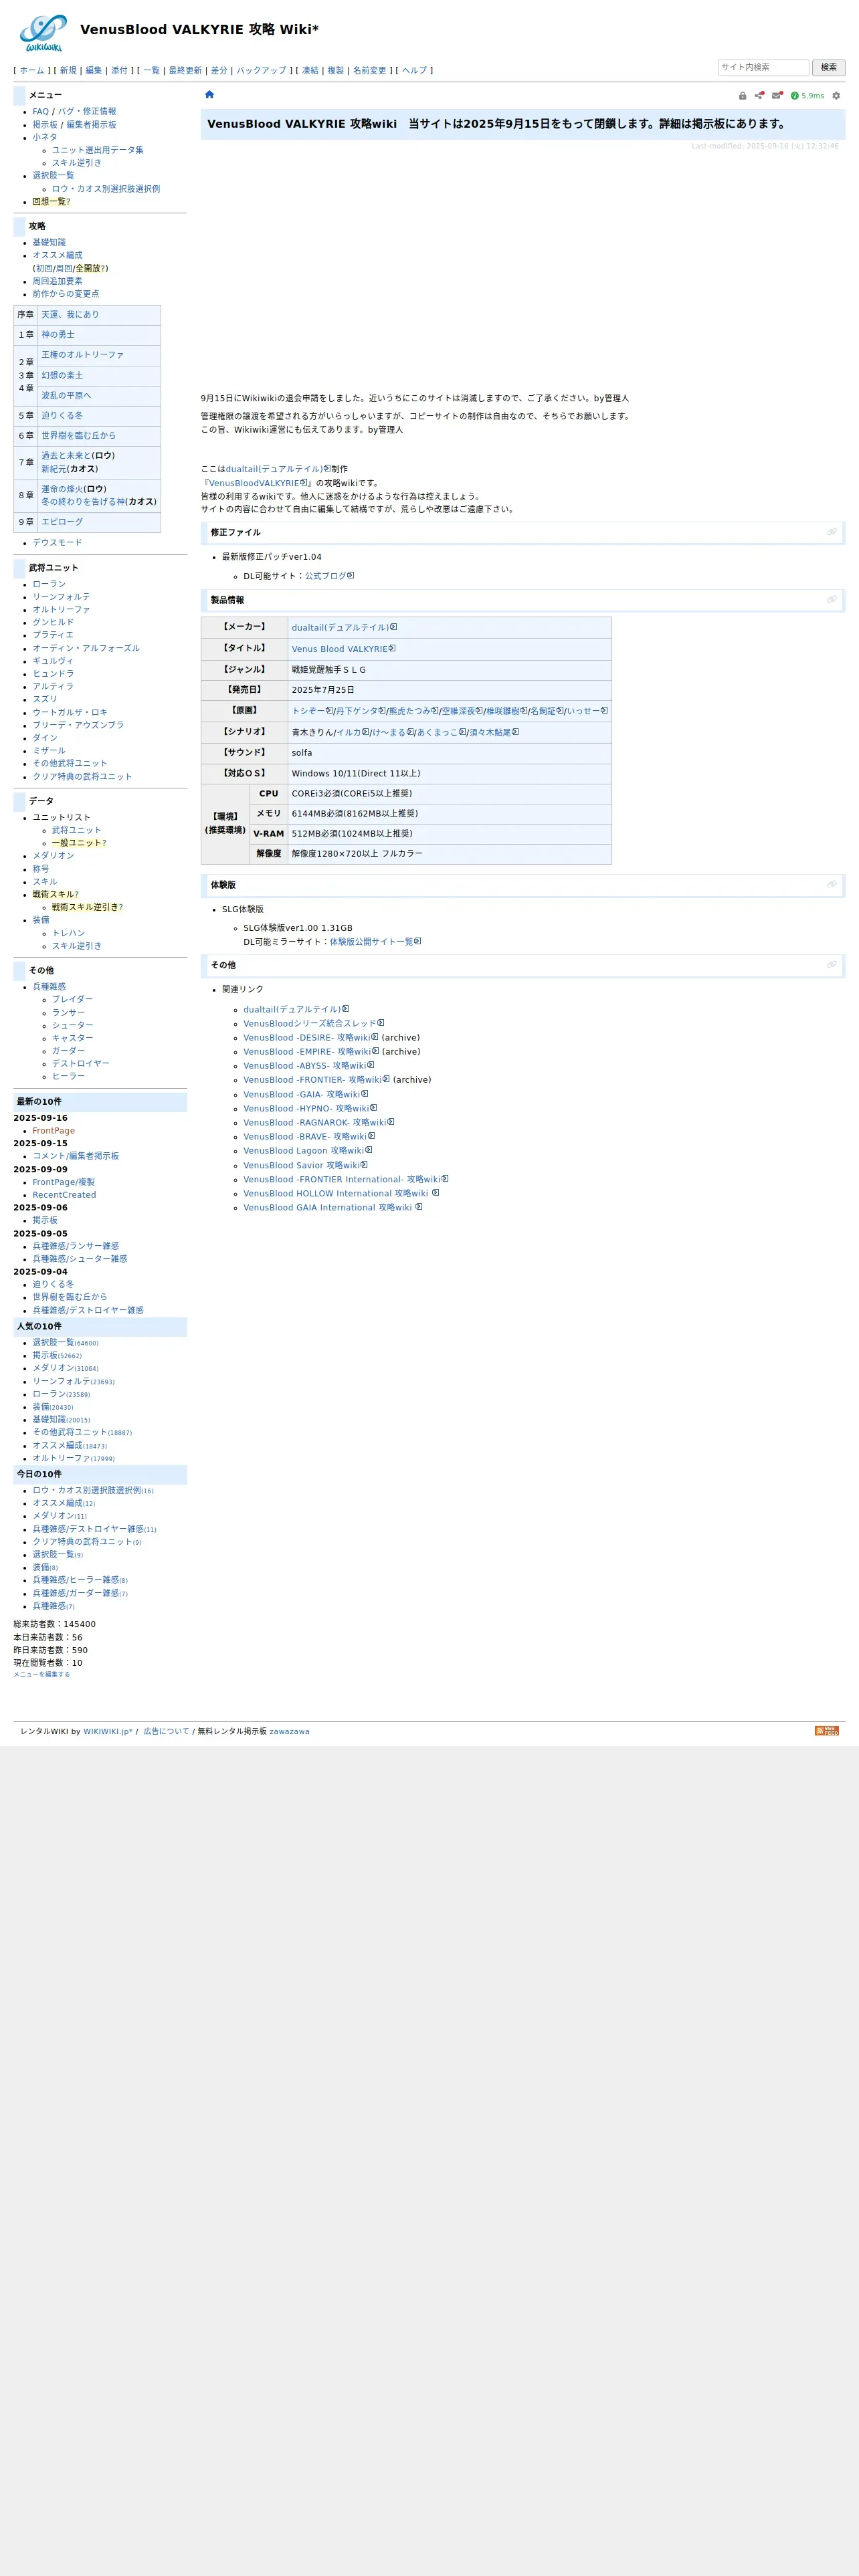Open VenusBlood -HYPNO- 攻略wiki link

pyautogui.click(x=310, y=1109)
